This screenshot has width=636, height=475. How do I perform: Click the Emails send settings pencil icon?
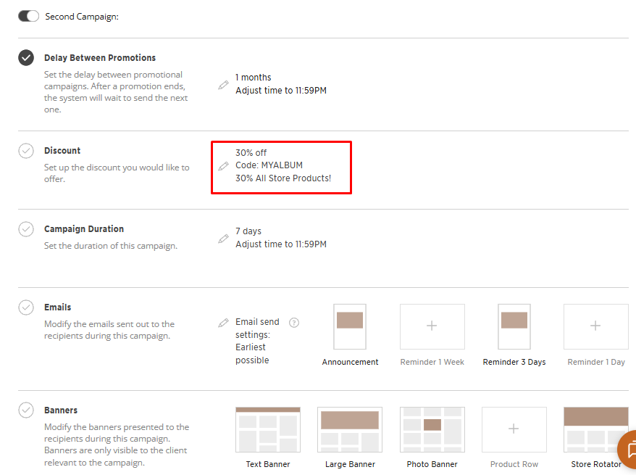(223, 323)
